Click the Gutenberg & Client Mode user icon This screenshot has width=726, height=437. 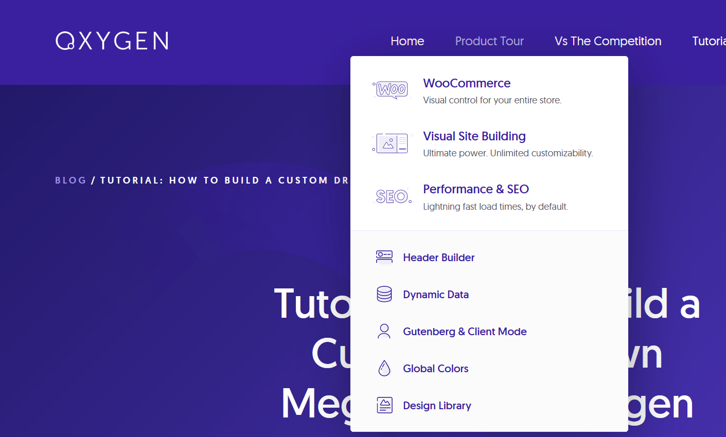(x=384, y=331)
